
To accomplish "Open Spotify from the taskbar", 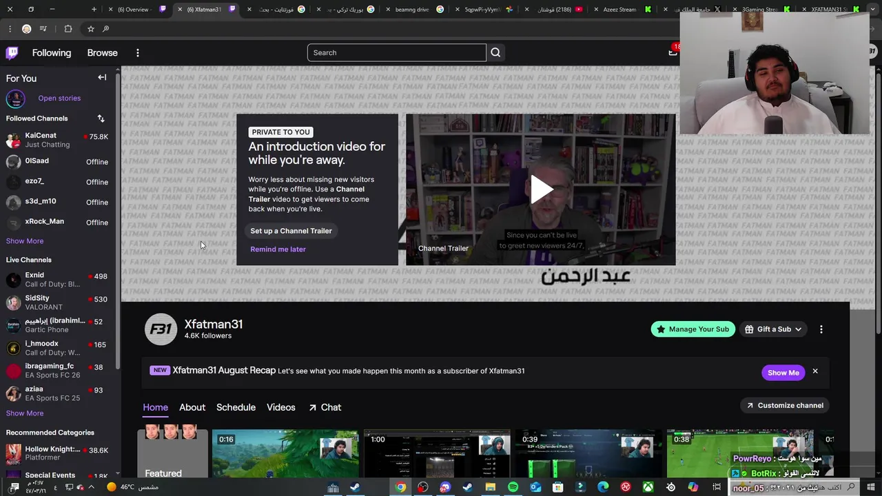I will coord(513,487).
